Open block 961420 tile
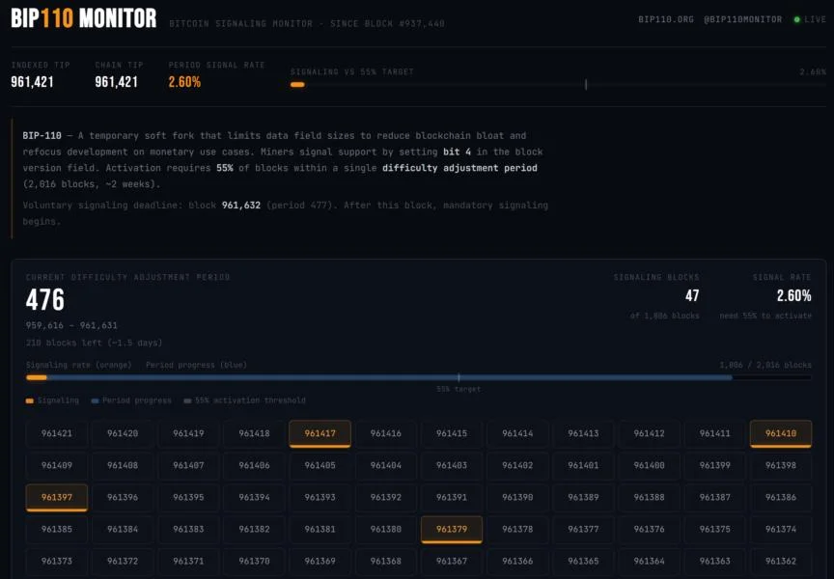This screenshot has width=834, height=579. [123, 434]
